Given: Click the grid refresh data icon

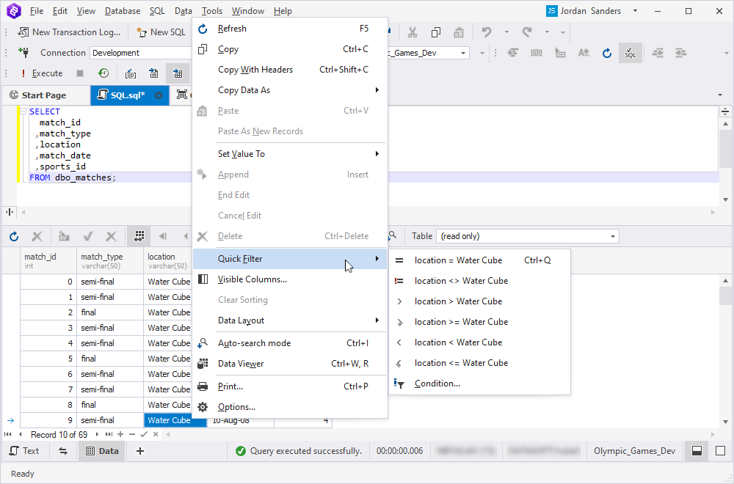Looking at the screenshot, I should (x=14, y=236).
